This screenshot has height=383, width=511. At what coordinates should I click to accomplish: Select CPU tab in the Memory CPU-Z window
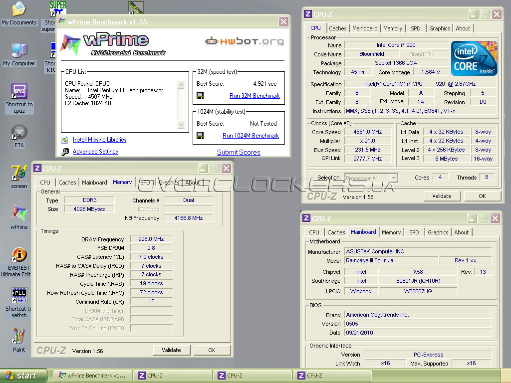click(45, 183)
